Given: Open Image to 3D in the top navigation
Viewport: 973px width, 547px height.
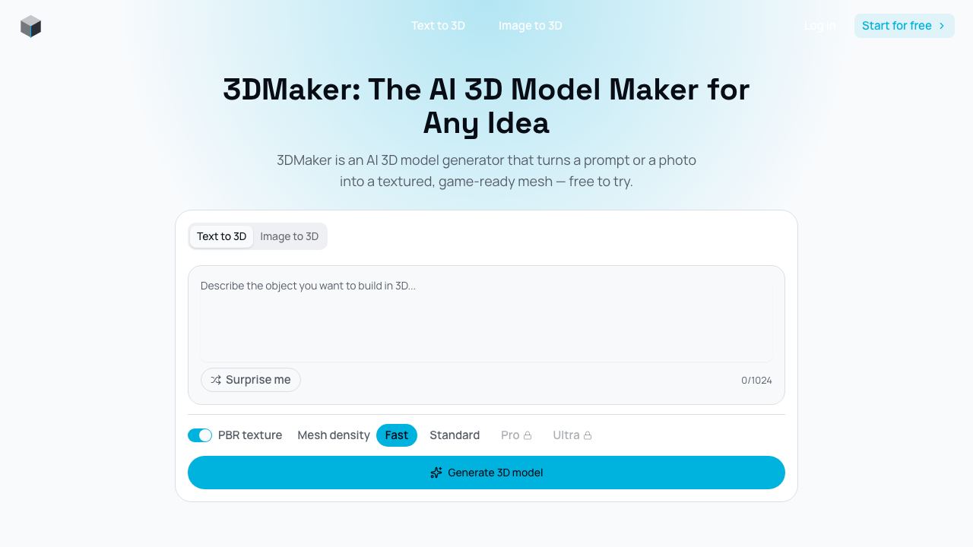Looking at the screenshot, I should 531,26.
